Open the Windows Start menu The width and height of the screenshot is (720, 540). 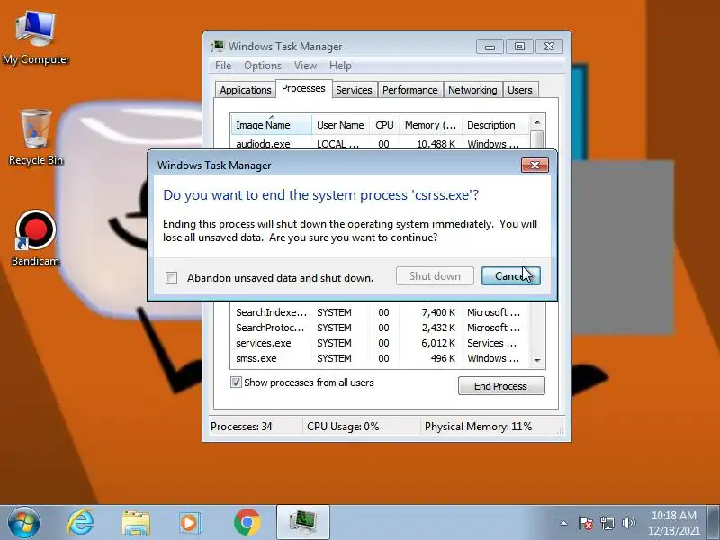(x=23, y=523)
